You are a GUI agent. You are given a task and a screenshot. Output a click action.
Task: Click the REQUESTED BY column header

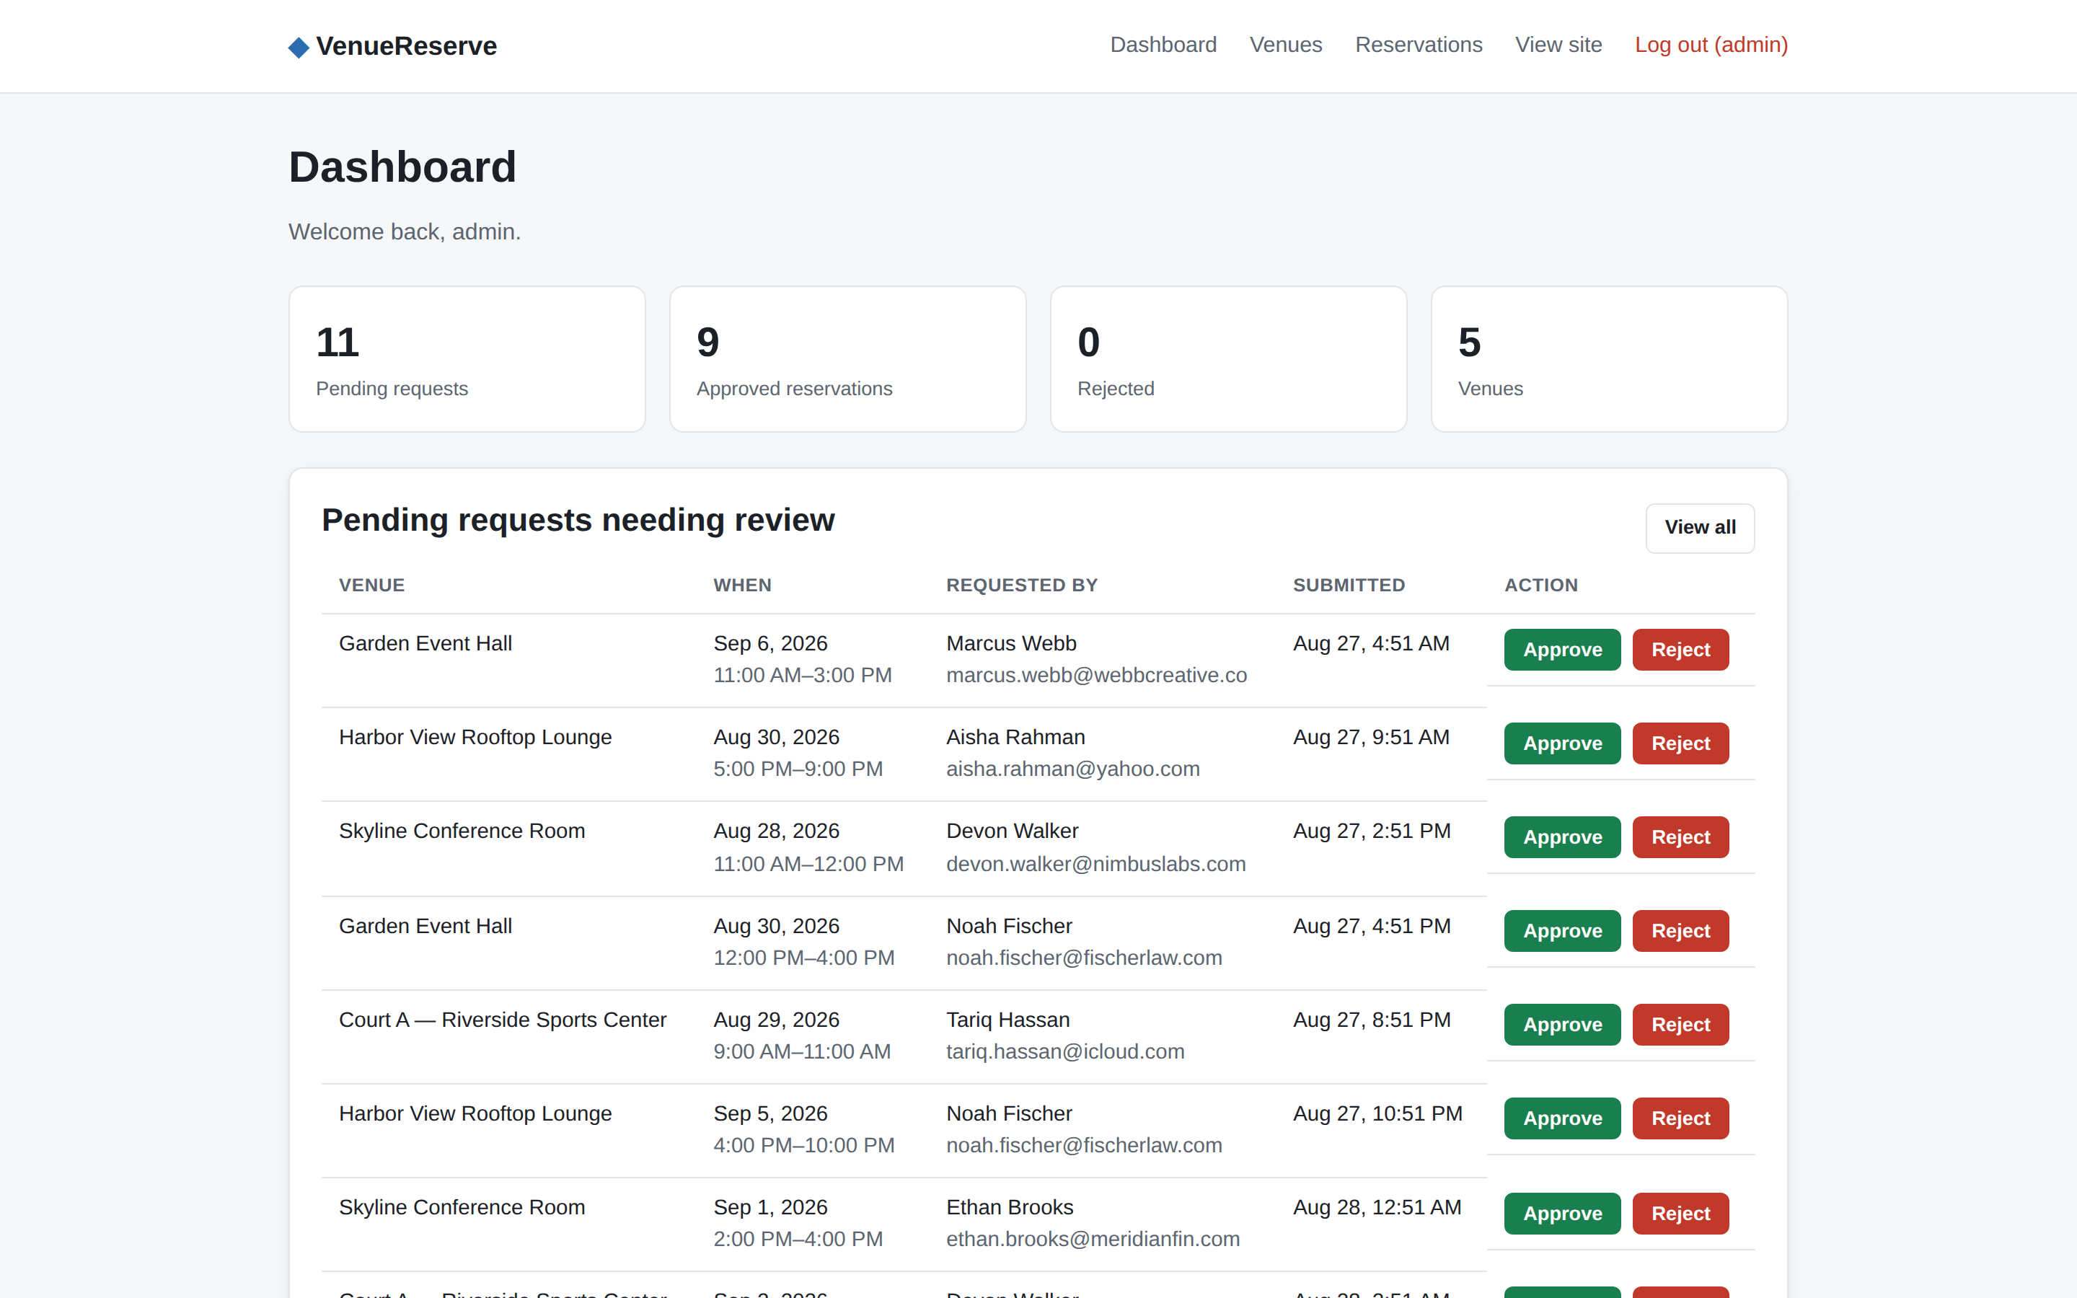1021,586
